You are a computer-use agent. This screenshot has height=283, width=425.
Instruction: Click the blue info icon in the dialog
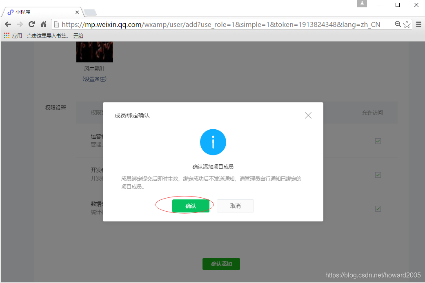pos(213,142)
